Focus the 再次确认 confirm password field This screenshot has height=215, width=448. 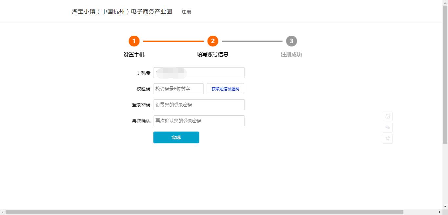199,121
